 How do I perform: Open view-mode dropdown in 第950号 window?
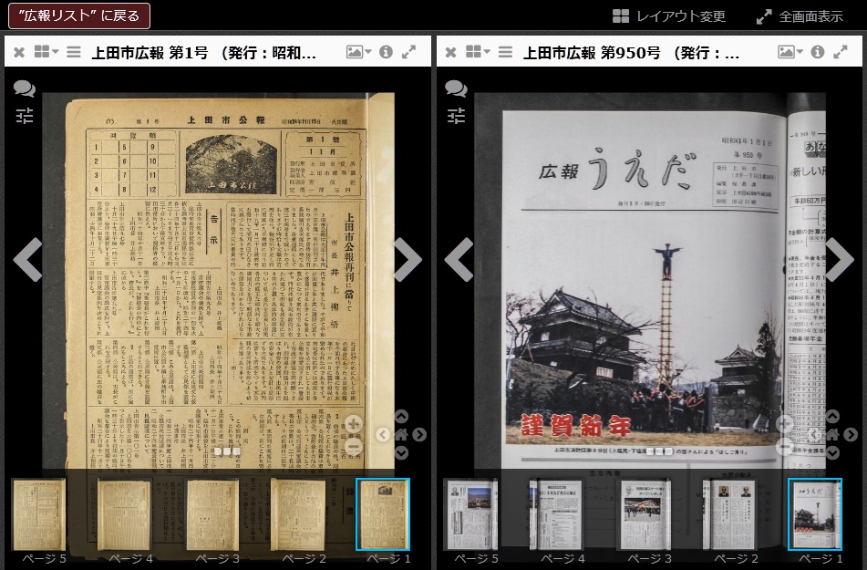pos(479,51)
